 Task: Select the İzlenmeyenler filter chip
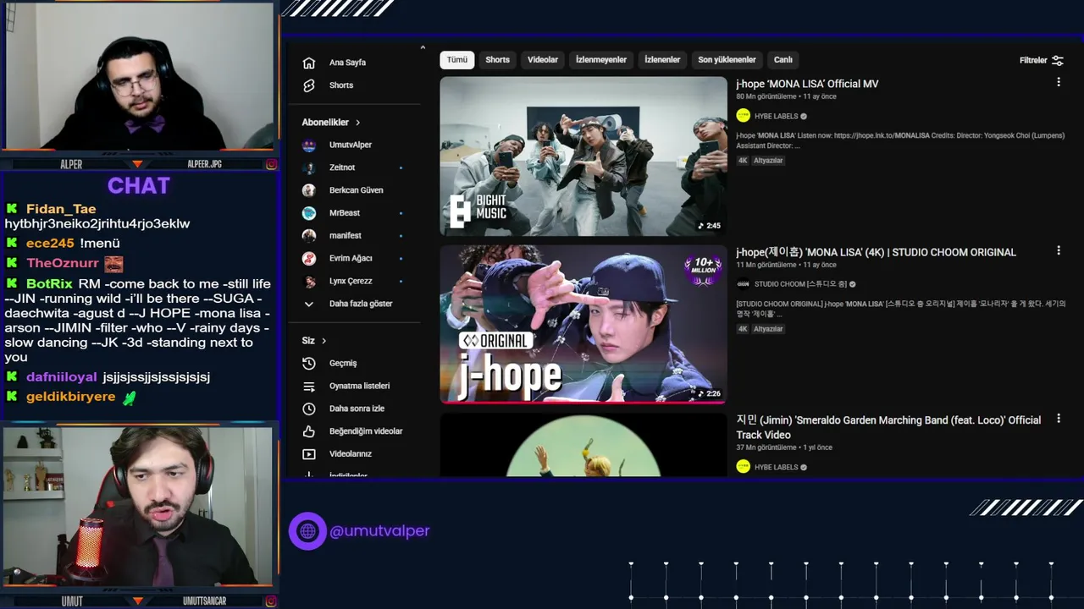601,60
